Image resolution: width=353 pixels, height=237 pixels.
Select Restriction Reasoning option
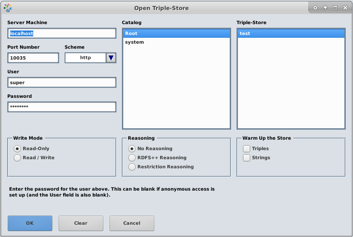click(x=132, y=167)
